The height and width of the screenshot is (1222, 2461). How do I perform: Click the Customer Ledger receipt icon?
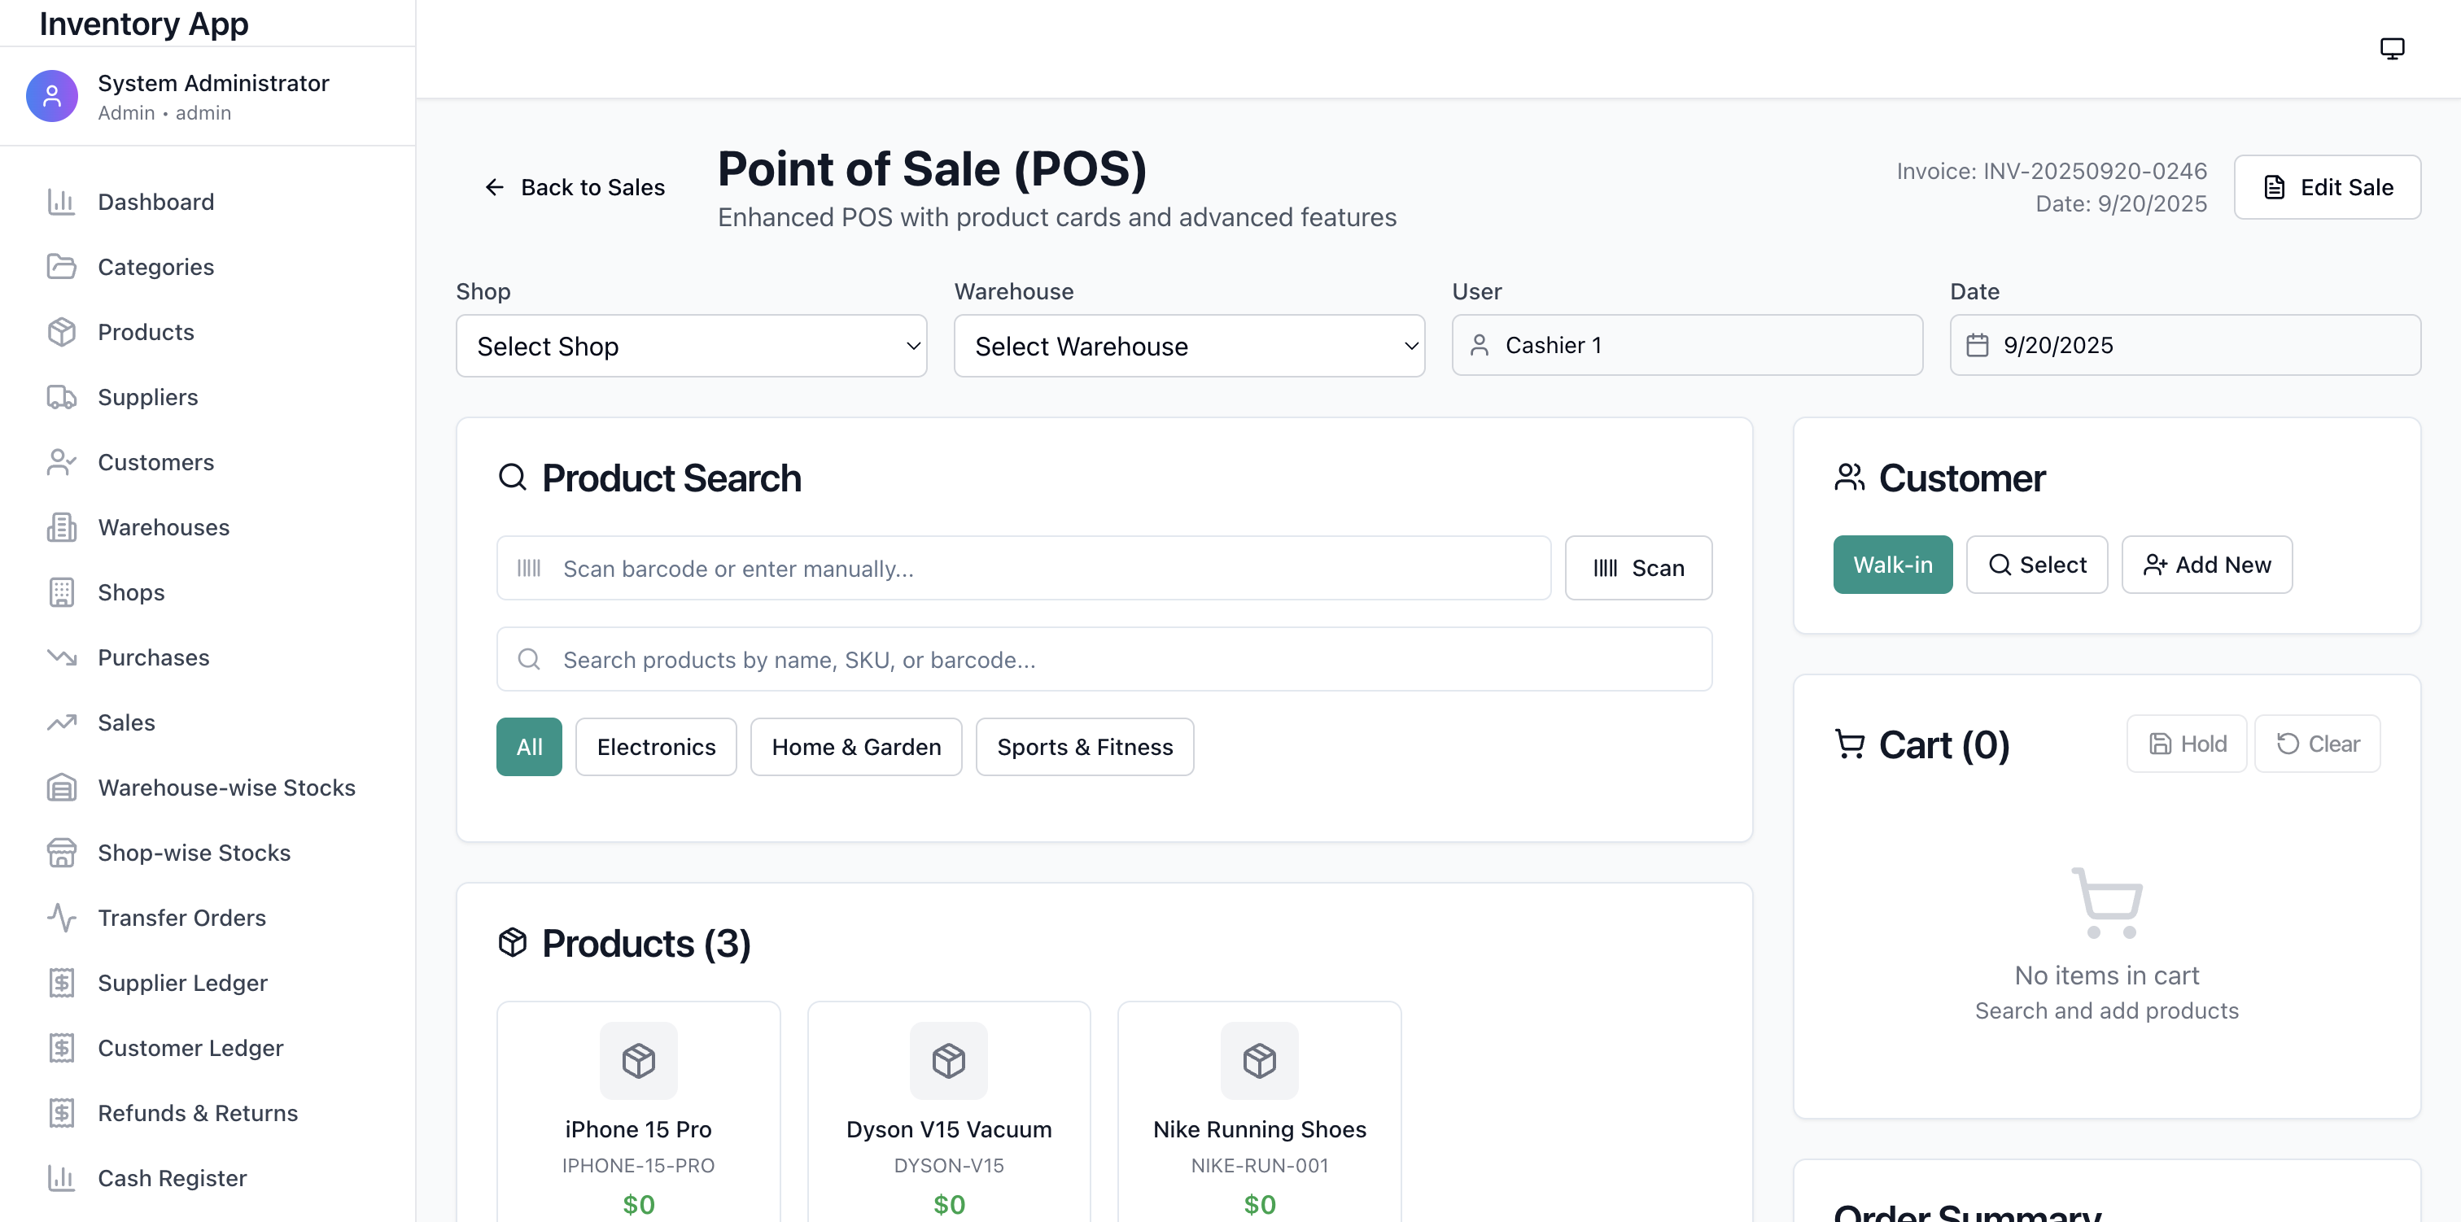[61, 1048]
